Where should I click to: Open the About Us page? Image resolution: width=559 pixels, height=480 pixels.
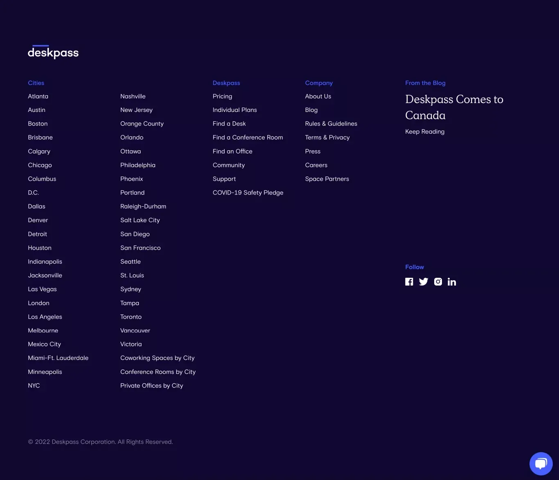pyautogui.click(x=318, y=96)
